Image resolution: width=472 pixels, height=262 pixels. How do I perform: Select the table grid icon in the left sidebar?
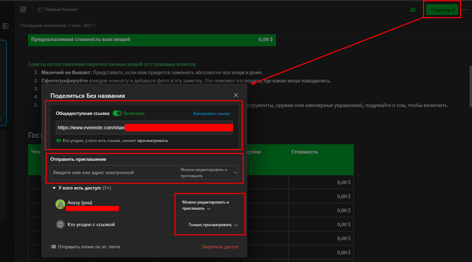coord(5,26)
